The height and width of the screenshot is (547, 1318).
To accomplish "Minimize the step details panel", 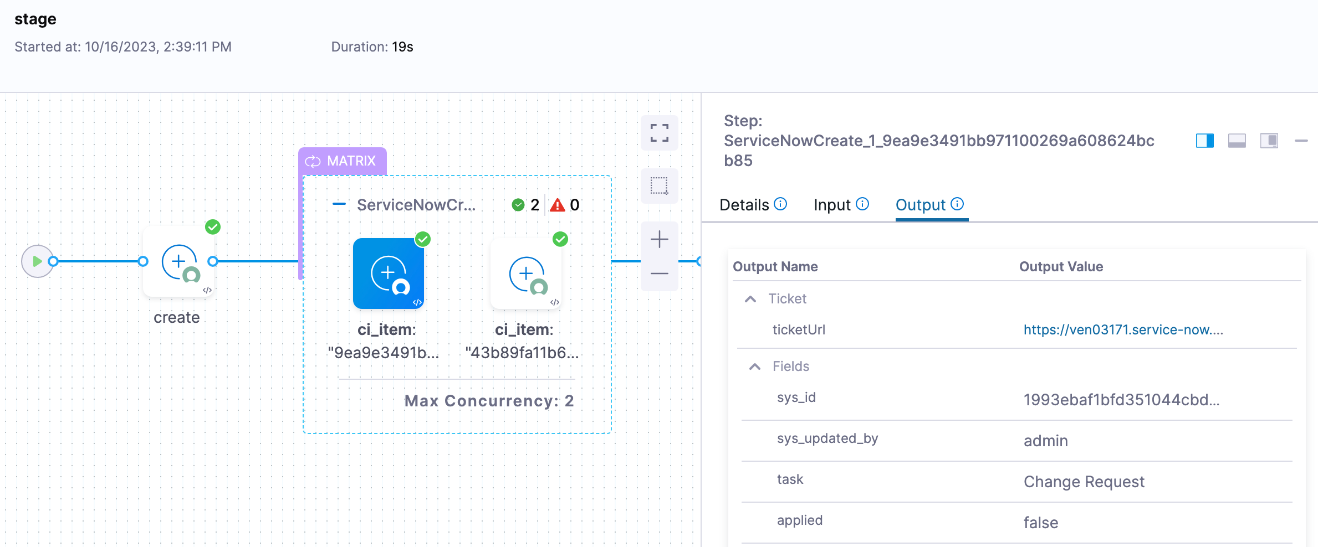I will click(1301, 141).
